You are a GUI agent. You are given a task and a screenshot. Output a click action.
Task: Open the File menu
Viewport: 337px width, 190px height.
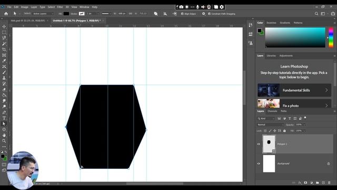click(9, 7)
